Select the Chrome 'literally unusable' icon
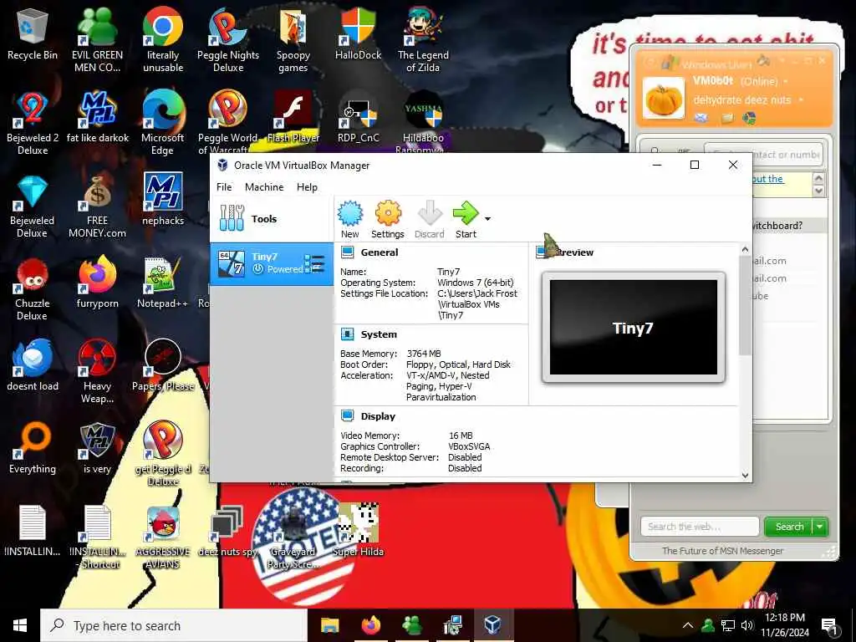Image resolution: width=856 pixels, height=642 pixels. 163,41
